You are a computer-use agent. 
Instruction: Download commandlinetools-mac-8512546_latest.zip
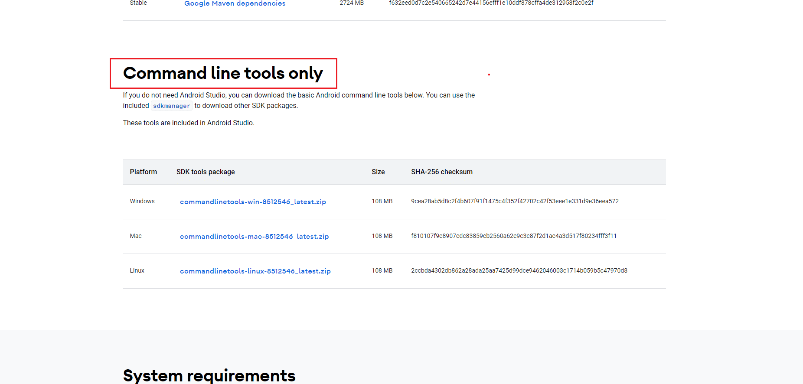point(254,237)
